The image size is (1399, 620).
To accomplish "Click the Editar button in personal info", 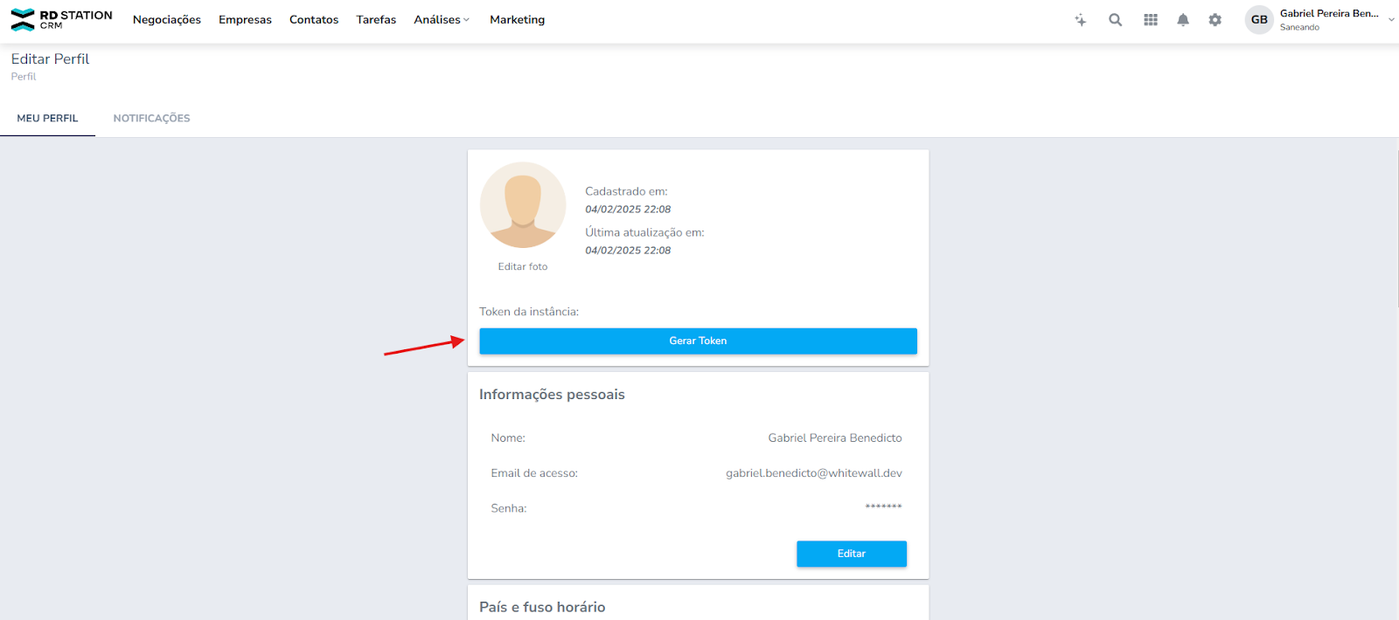I will 851,554.
